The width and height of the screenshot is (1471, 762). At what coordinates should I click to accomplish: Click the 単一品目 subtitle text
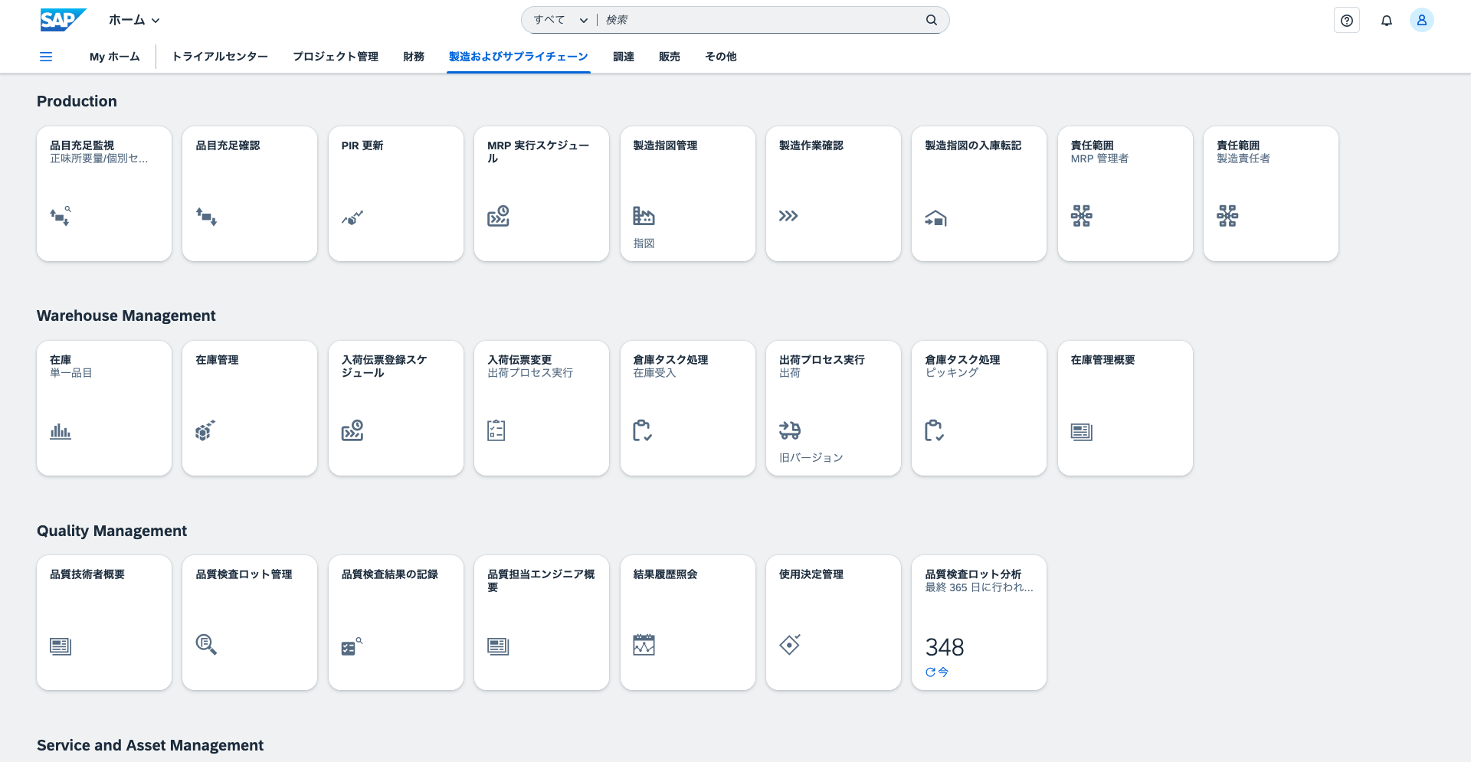71,373
